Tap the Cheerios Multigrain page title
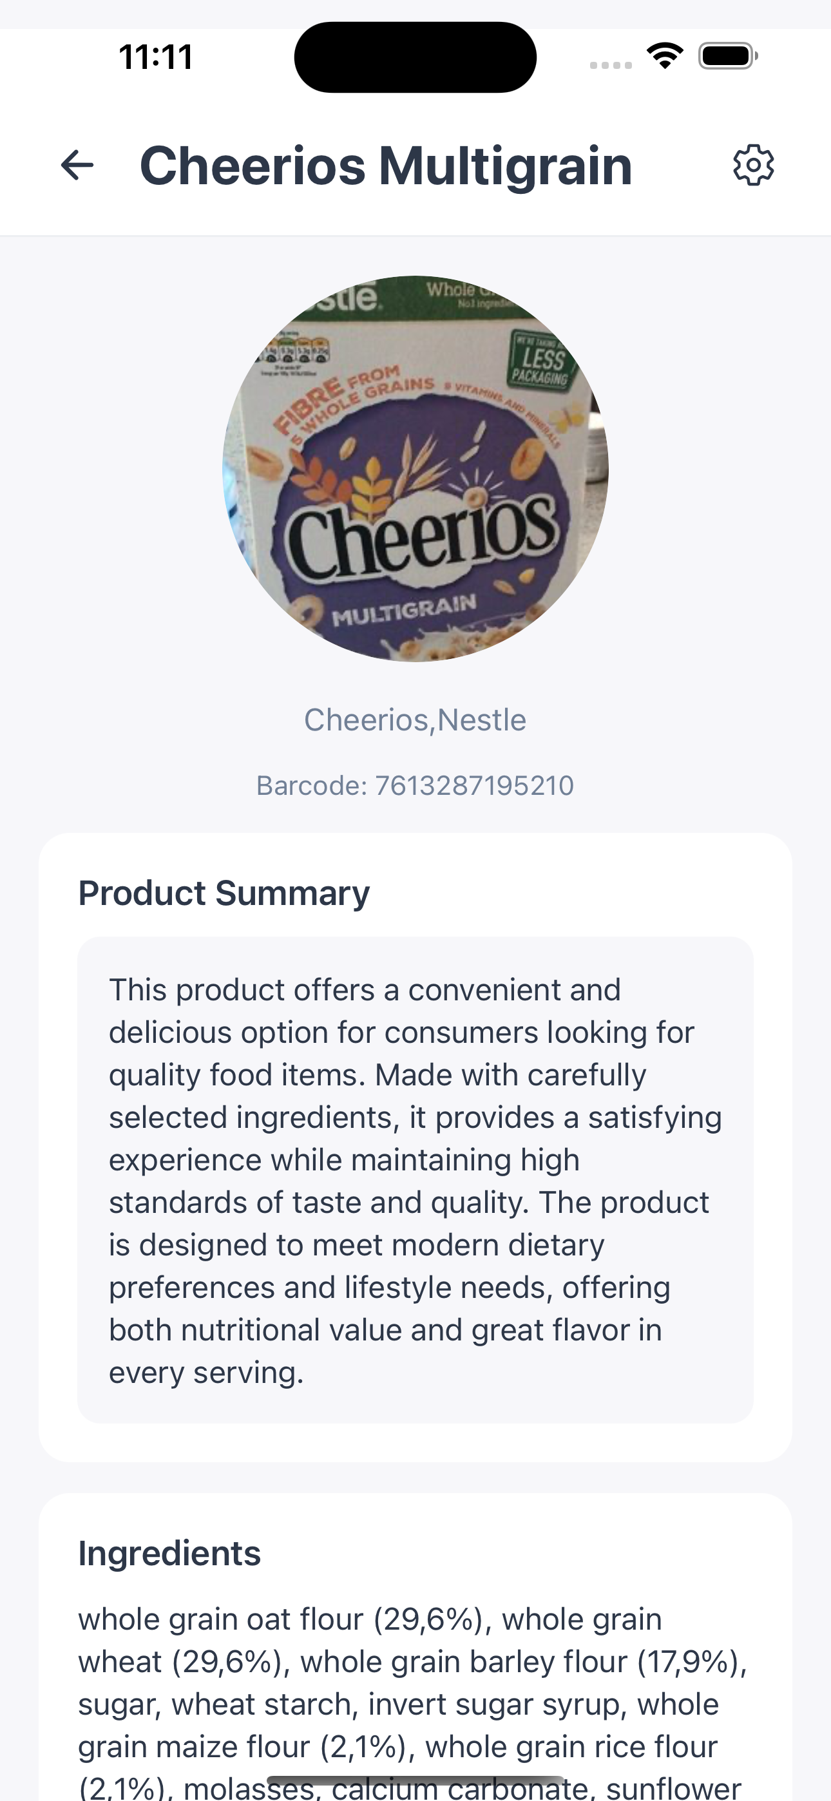Image resolution: width=831 pixels, height=1801 pixels. point(386,166)
